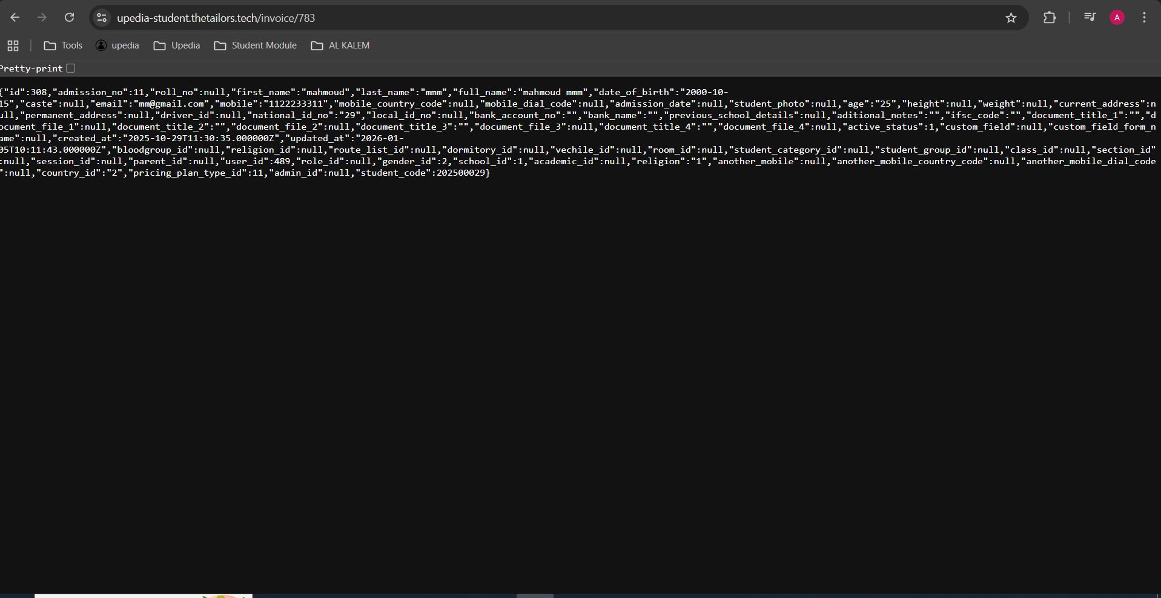Click the browser Back arrow
This screenshot has width=1161, height=598.
(x=15, y=18)
